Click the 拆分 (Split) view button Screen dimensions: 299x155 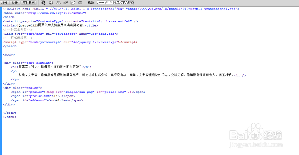(x=4, y=3)
